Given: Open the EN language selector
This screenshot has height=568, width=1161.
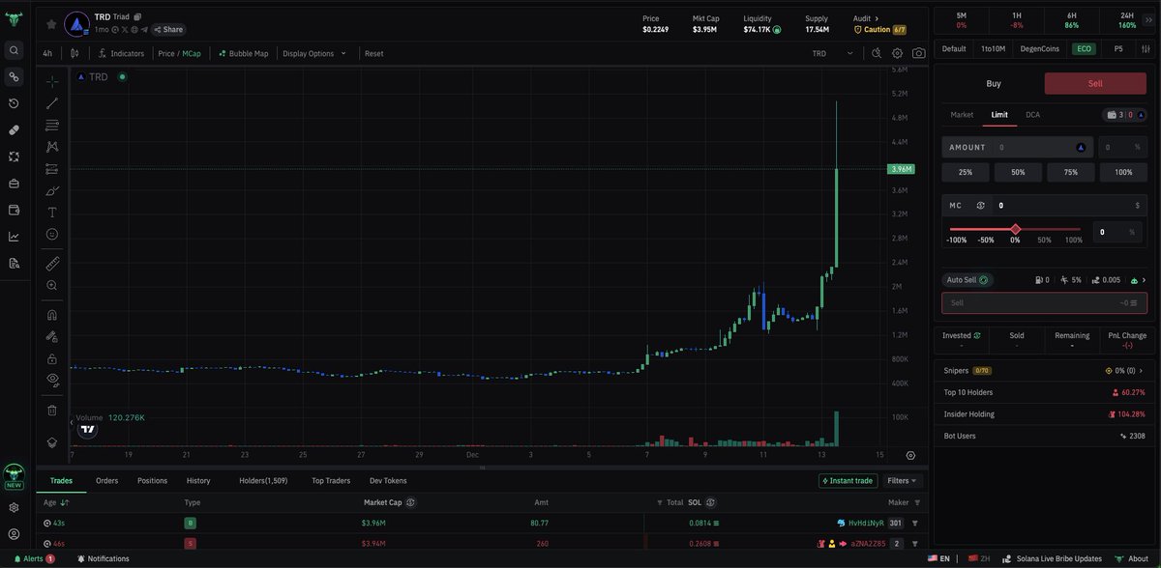Looking at the screenshot, I should tap(938, 558).
